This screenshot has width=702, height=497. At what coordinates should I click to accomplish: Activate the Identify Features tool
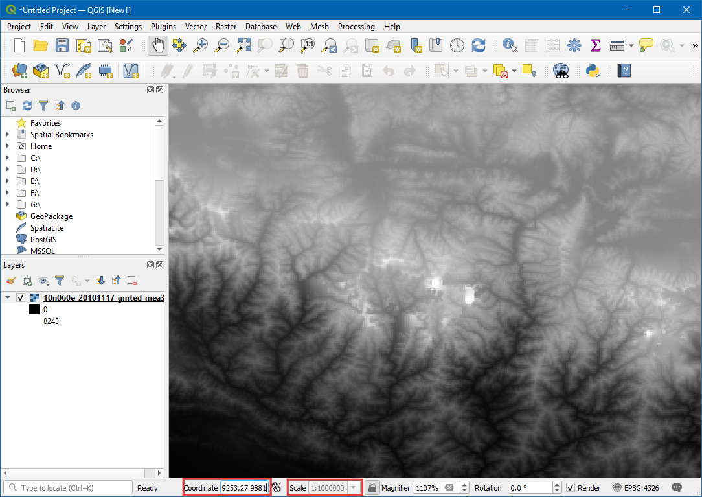coord(510,45)
